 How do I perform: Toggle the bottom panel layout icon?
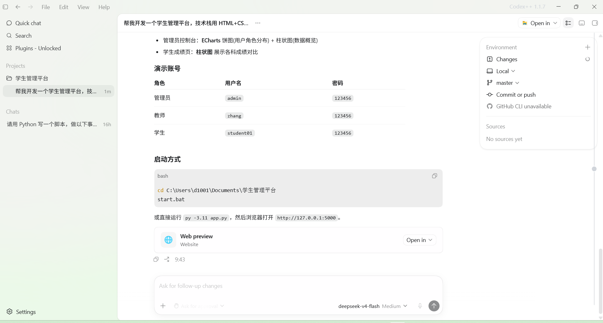(x=582, y=23)
